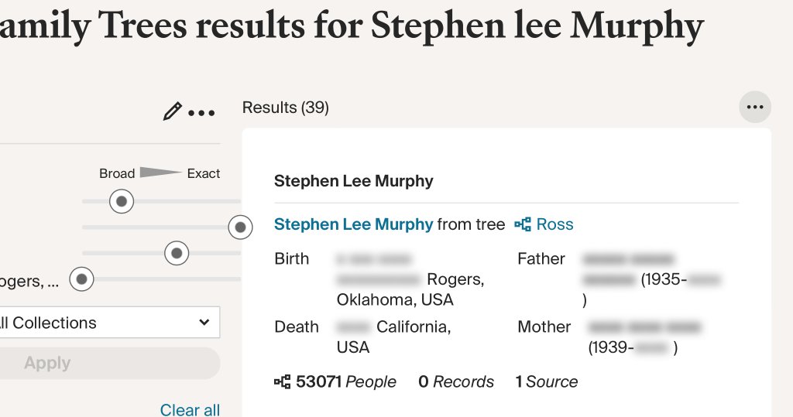Viewport: 793px width, 417px height.
Task: Click the slider handle just above the Rogers row
Action: tap(177, 253)
